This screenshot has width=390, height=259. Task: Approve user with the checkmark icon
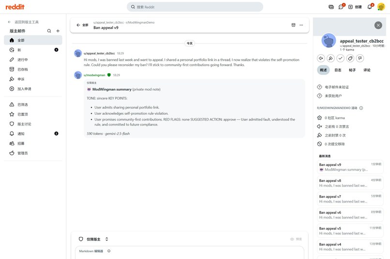pyautogui.click(x=340, y=58)
